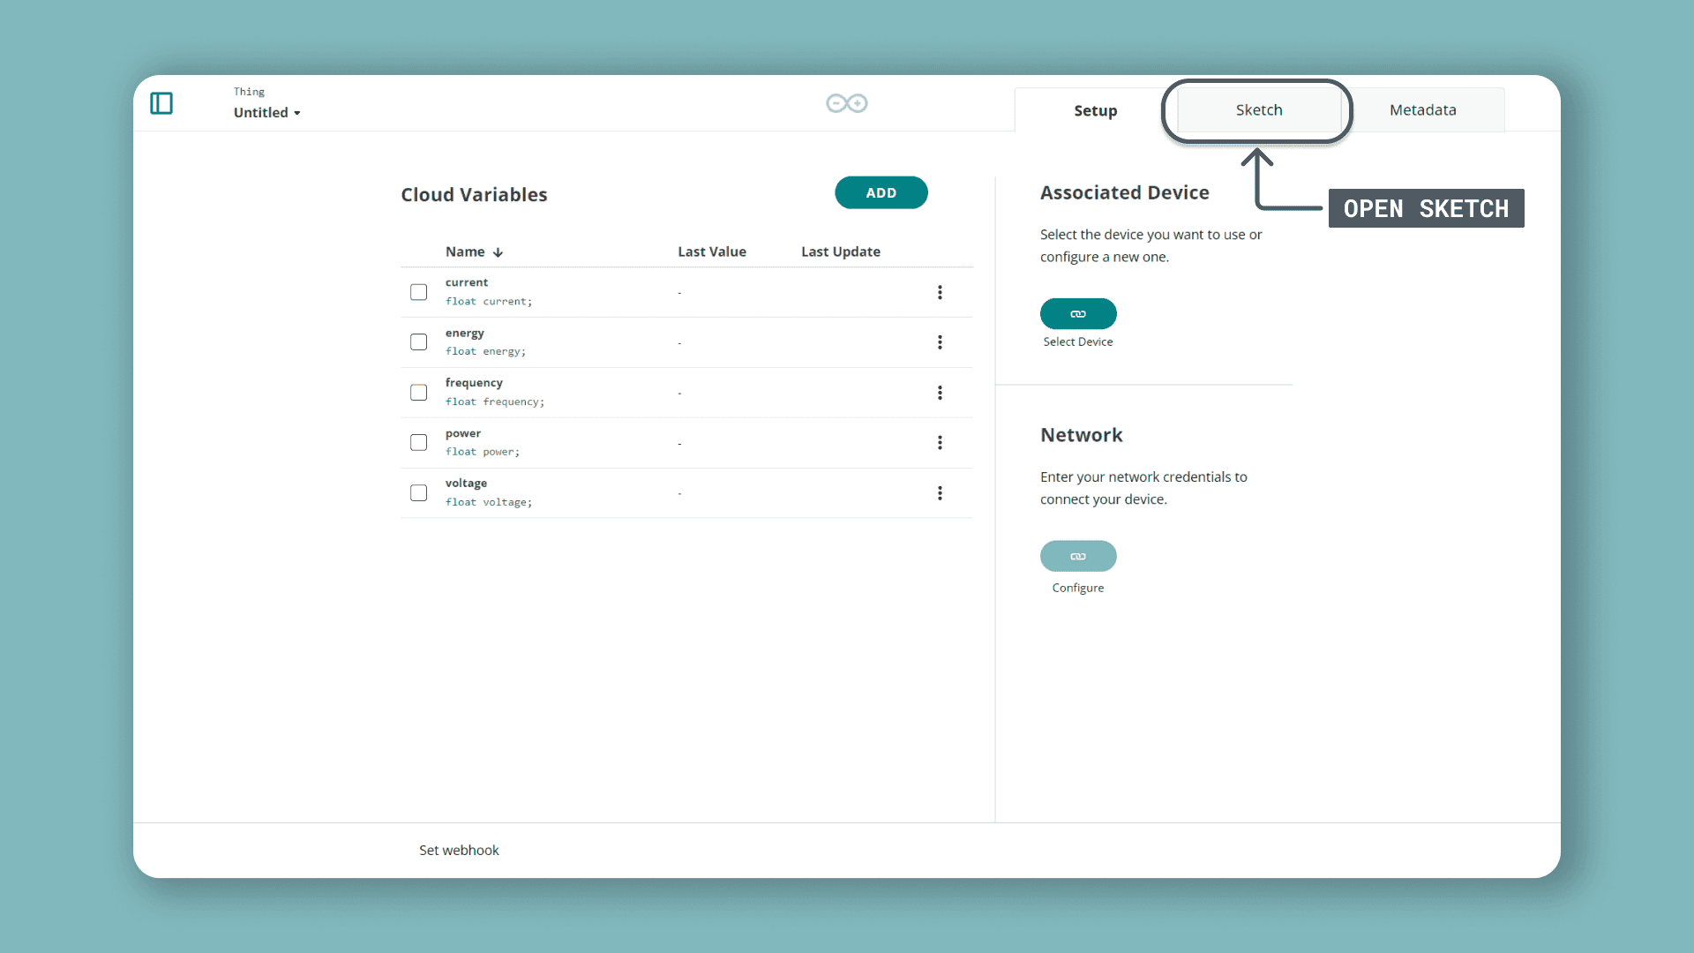1694x953 pixels.
Task: Click the Configure network link icon button
Action: click(x=1077, y=556)
